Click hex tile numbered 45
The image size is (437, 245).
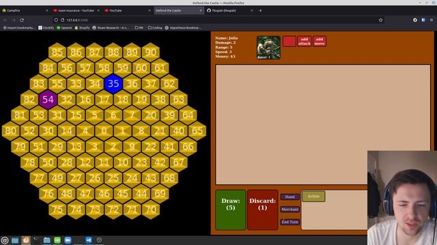point(123,193)
